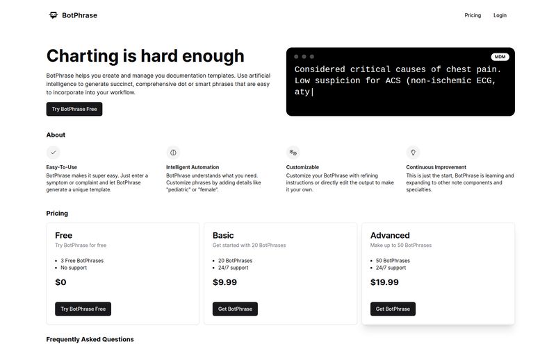This screenshot has height=344, width=556.
Task: Click the BotPhrase robot logo icon
Action: pyautogui.click(x=54, y=15)
